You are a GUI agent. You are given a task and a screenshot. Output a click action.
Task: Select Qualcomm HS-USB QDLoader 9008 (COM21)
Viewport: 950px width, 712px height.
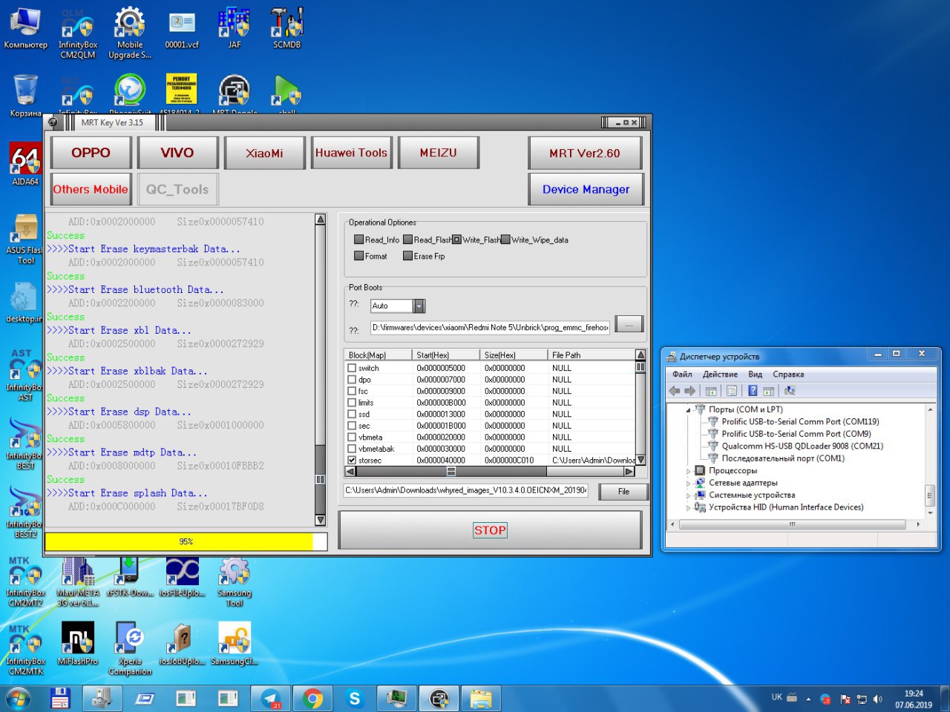pyautogui.click(x=802, y=446)
